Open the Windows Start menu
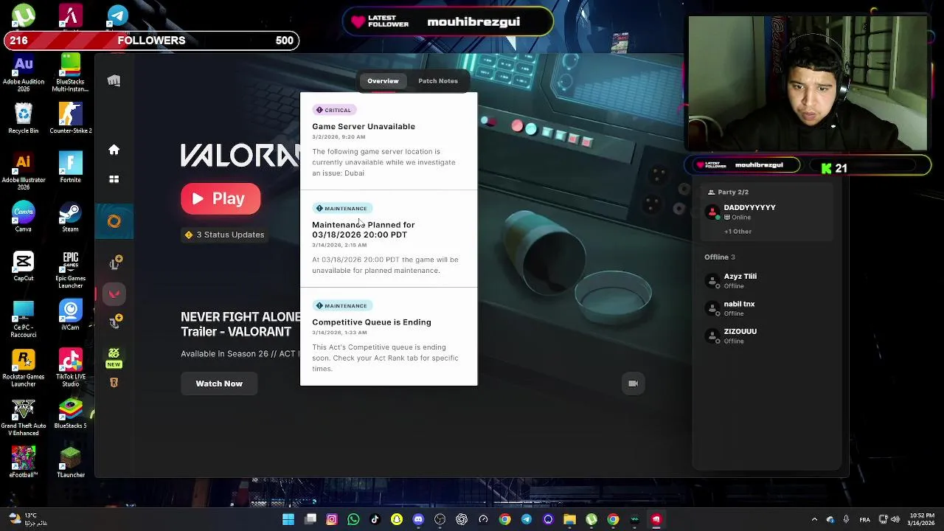Screen dimensions: 944x531 (x=288, y=519)
